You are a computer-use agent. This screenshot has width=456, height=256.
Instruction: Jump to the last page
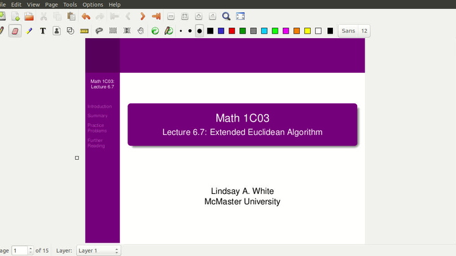(156, 16)
